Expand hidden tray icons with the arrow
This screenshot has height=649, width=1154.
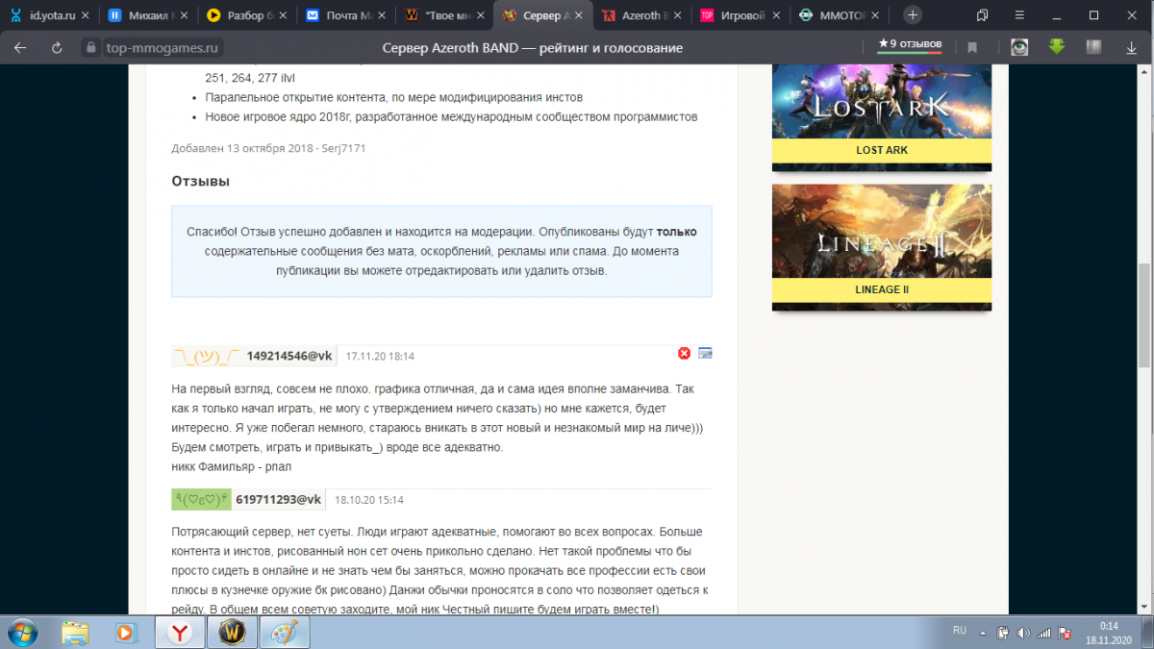pyautogui.click(x=982, y=632)
